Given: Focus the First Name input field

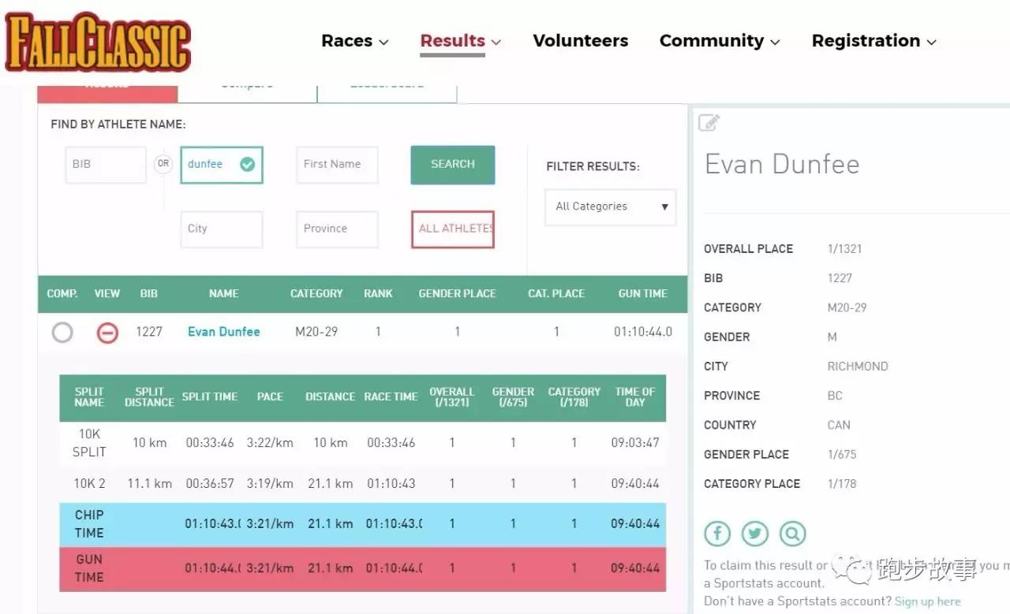Looking at the screenshot, I should (337, 165).
